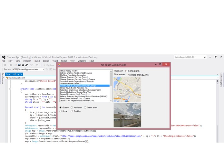The image size is (224, 159).
Task: Open the DEBUG menu
Action: [x=46, y=61]
